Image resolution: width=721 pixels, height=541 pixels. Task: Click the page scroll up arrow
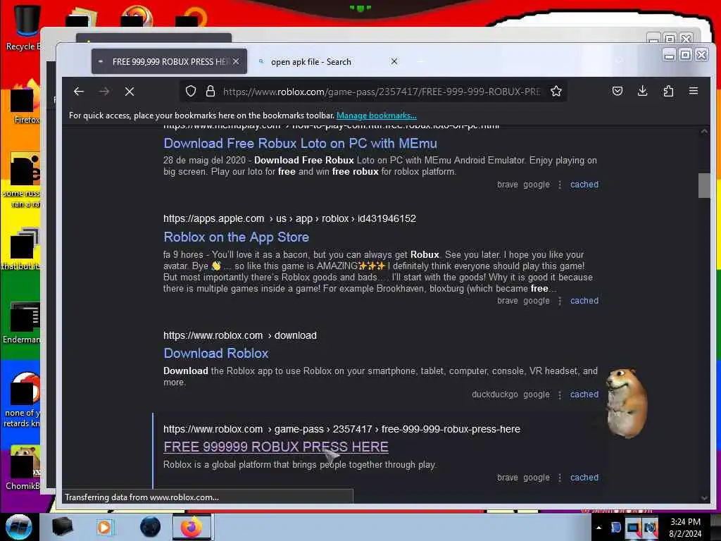[x=704, y=132]
